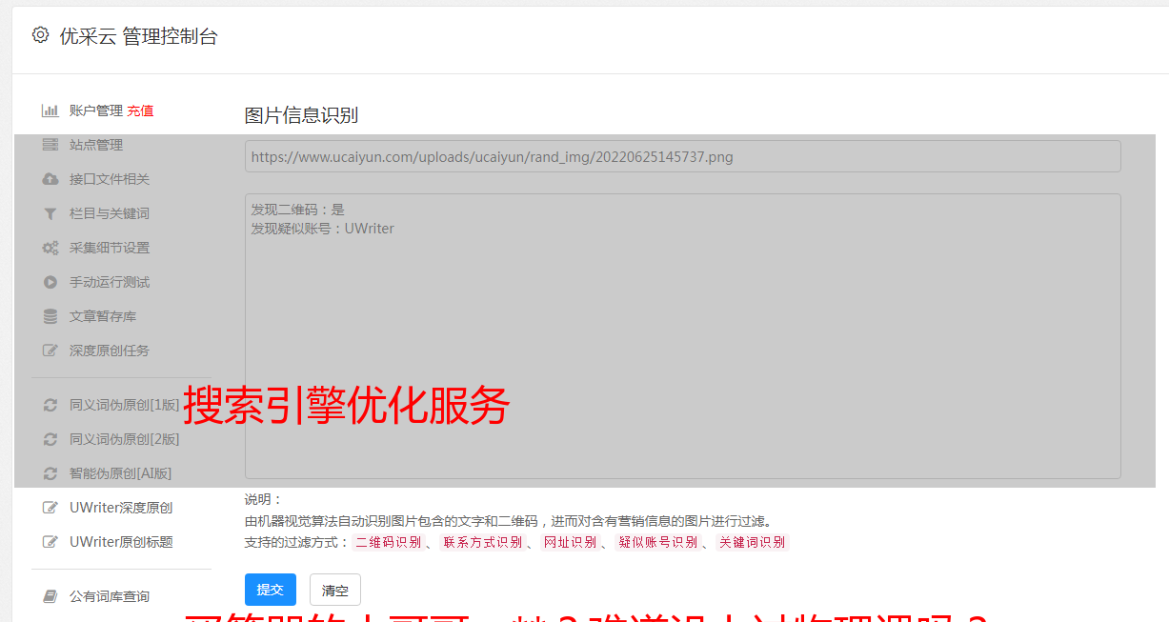Open 同义词伪原创[2版] menu entry
1169x622 pixels.
(124, 439)
